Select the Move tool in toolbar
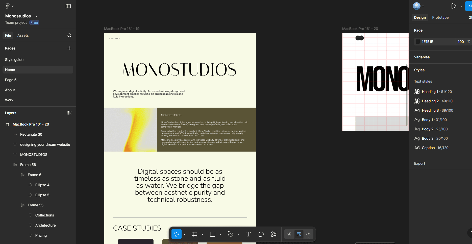Viewport: 472px width, 244px height. pos(177,234)
